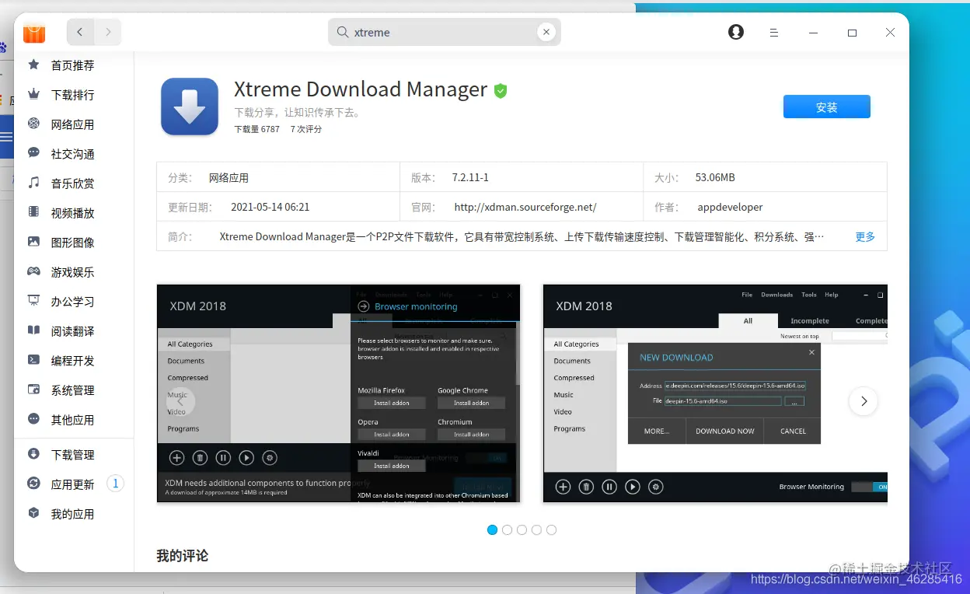Screen dimensions: 970x594
Task: Open the user account avatar icon
Action: [x=736, y=32]
